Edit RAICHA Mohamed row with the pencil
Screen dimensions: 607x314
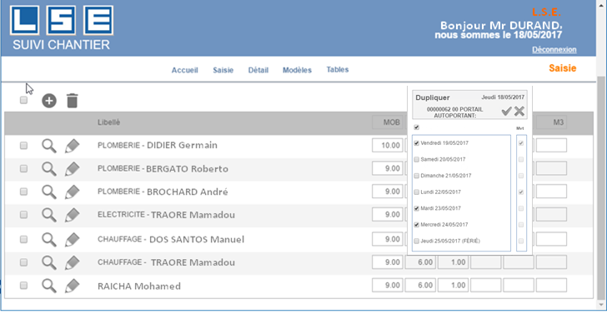[72, 287]
